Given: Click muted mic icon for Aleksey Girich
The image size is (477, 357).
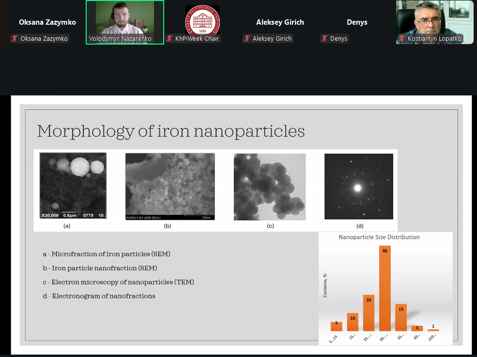Looking at the screenshot, I should point(246,38).
